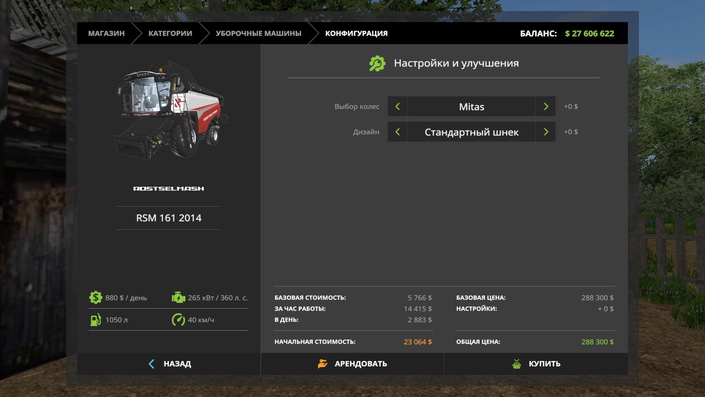
Task: Open the Mitas wheel selection field
Action: (471, 107)
